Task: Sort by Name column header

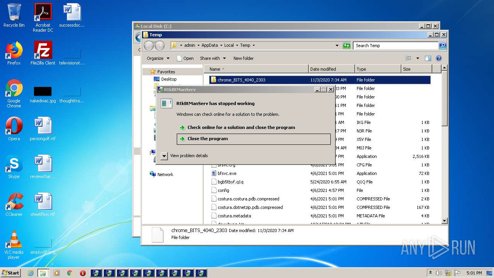Action: [x=256, y=69]
